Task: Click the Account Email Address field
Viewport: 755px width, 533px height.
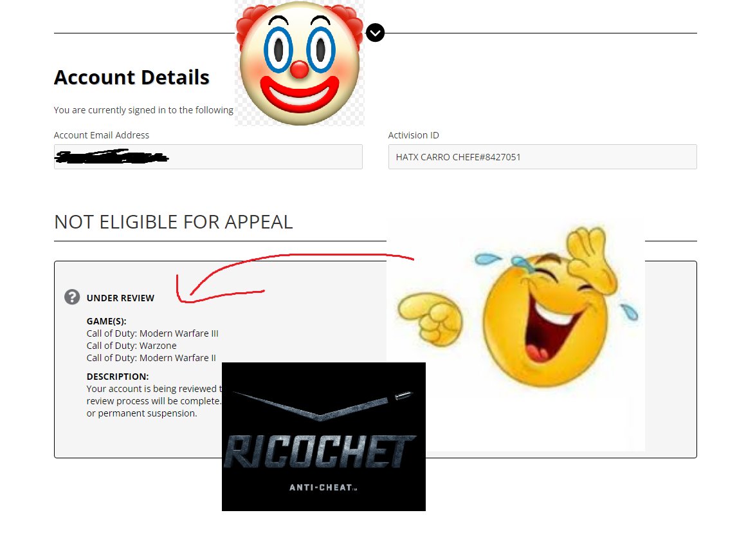Action: (208, 156)
